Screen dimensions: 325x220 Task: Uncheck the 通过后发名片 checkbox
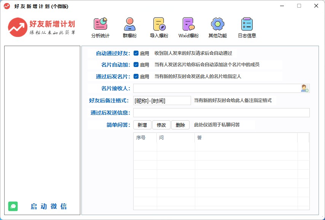click(136, 77)
